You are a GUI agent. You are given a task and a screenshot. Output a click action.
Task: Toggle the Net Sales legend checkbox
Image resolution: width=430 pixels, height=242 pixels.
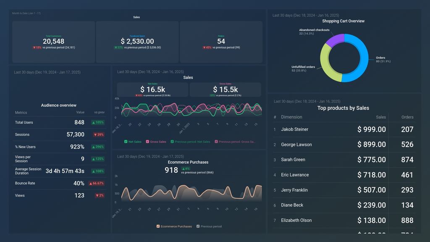click(x=126, y=142)
